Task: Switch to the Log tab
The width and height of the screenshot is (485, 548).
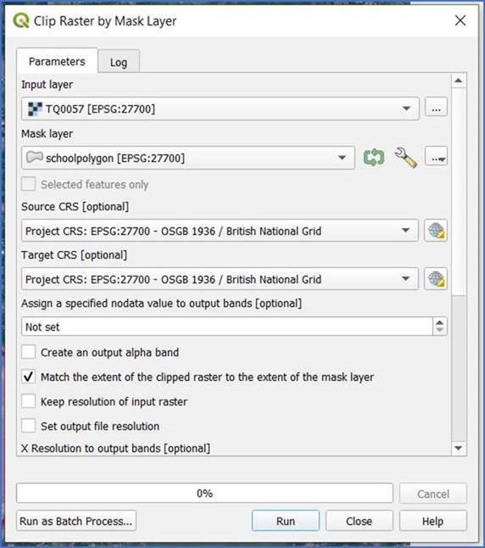Action: (x=119, y=62)
